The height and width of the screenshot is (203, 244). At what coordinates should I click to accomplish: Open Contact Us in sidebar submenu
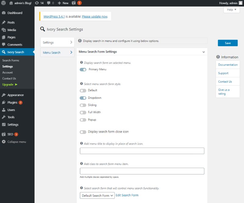(x=9, y=78)
